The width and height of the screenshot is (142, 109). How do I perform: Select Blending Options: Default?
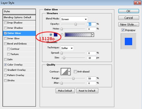pos(19,17)
